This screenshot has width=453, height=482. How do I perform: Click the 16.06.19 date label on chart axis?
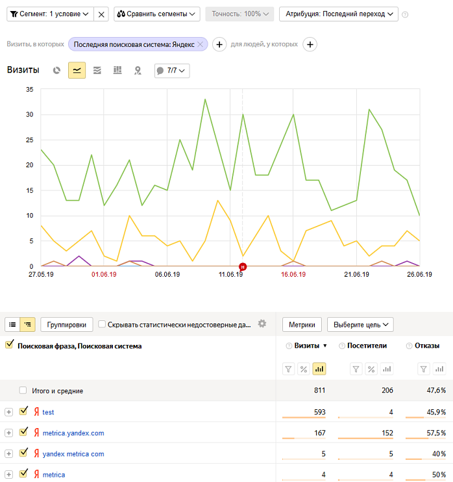(293, 275)
